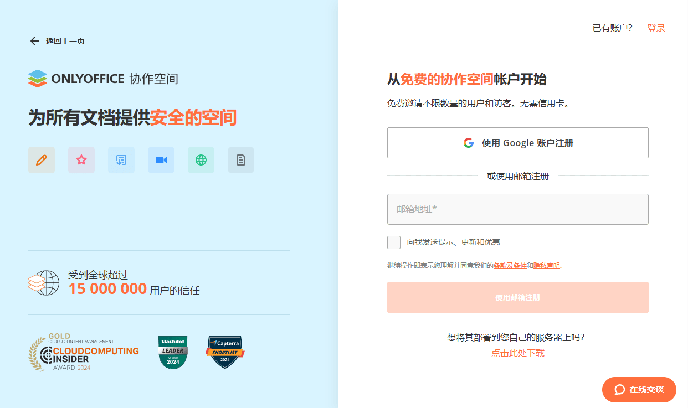
Task: Click the 受到全球超过 text
Action: tap(98, 274)
